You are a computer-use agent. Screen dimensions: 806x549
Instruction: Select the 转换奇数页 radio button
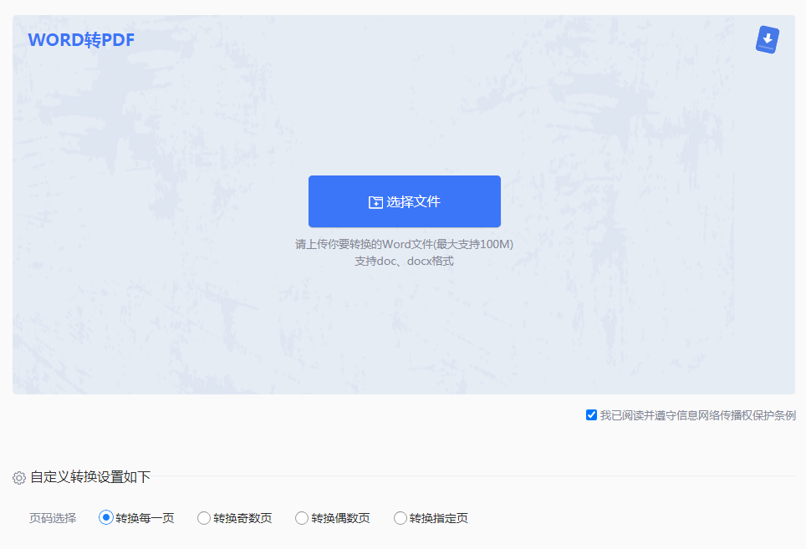204,518
